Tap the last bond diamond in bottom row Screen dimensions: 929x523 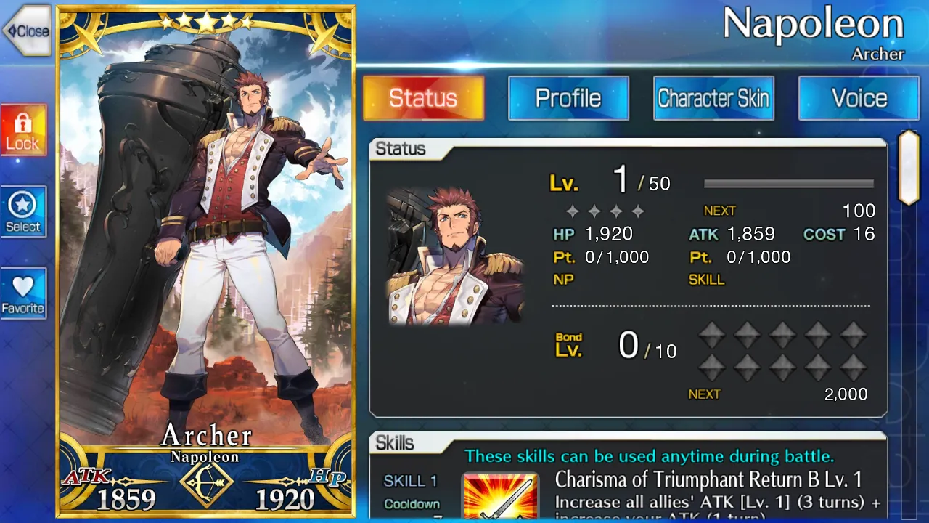pos(854,368)
